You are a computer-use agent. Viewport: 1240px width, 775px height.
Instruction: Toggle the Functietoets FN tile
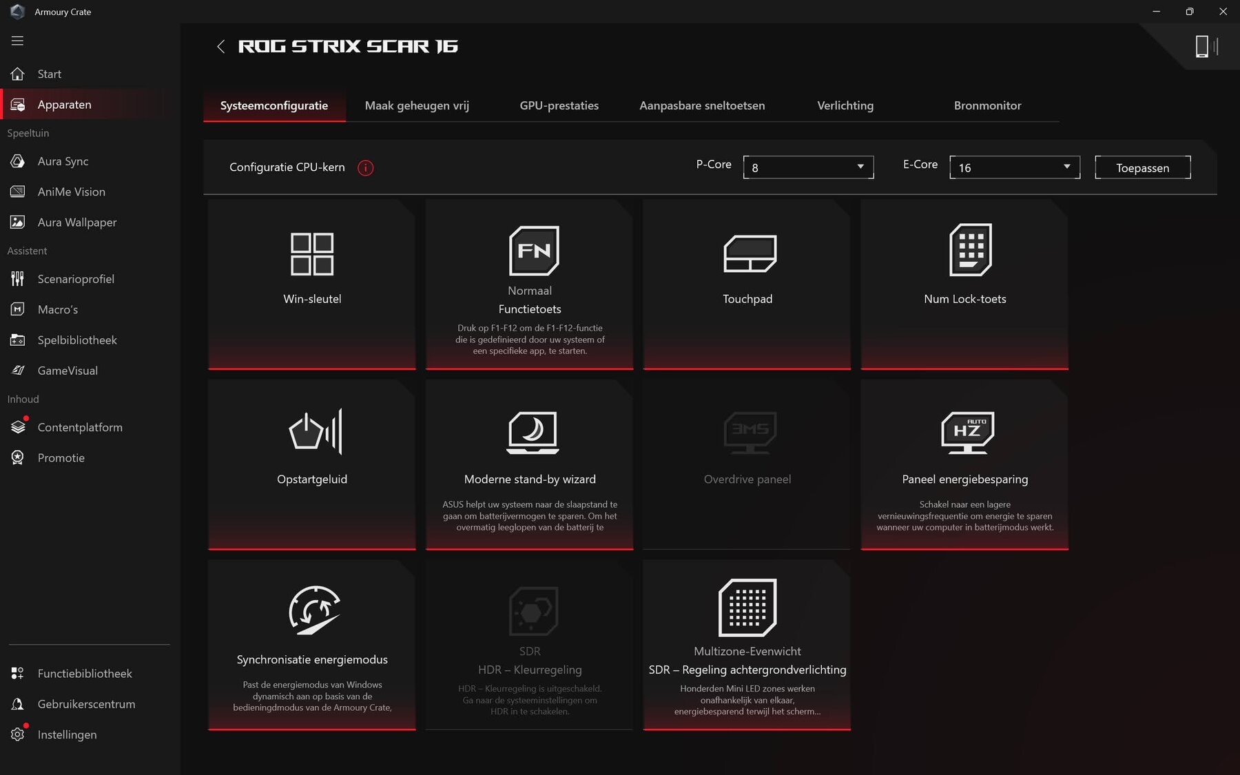tap(530, 285)
